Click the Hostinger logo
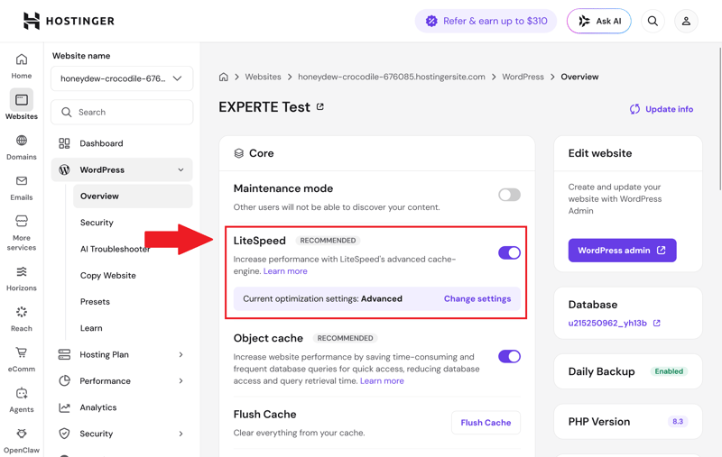This screenshot has width=722, height=457. pos(69,21)
